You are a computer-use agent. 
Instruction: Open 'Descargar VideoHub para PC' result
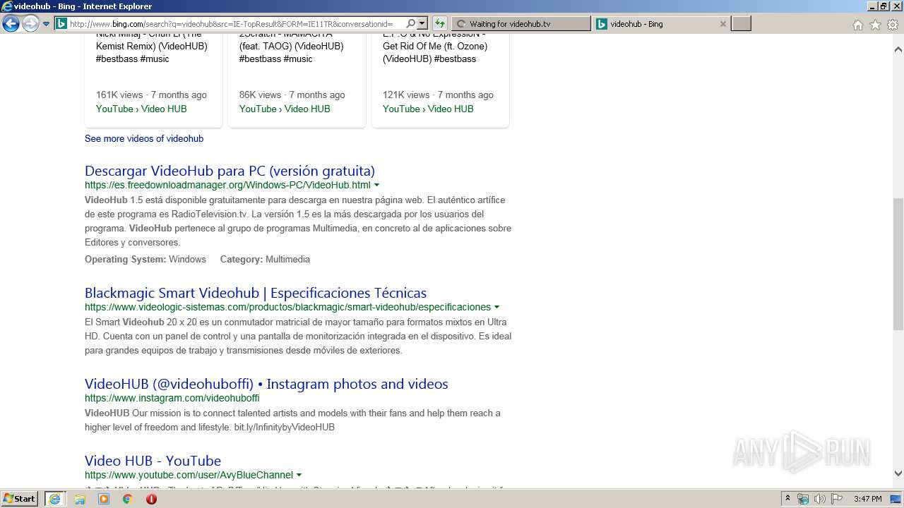230,171
